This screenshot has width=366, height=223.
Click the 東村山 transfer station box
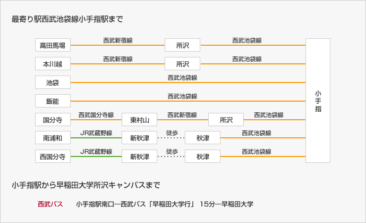139,120
